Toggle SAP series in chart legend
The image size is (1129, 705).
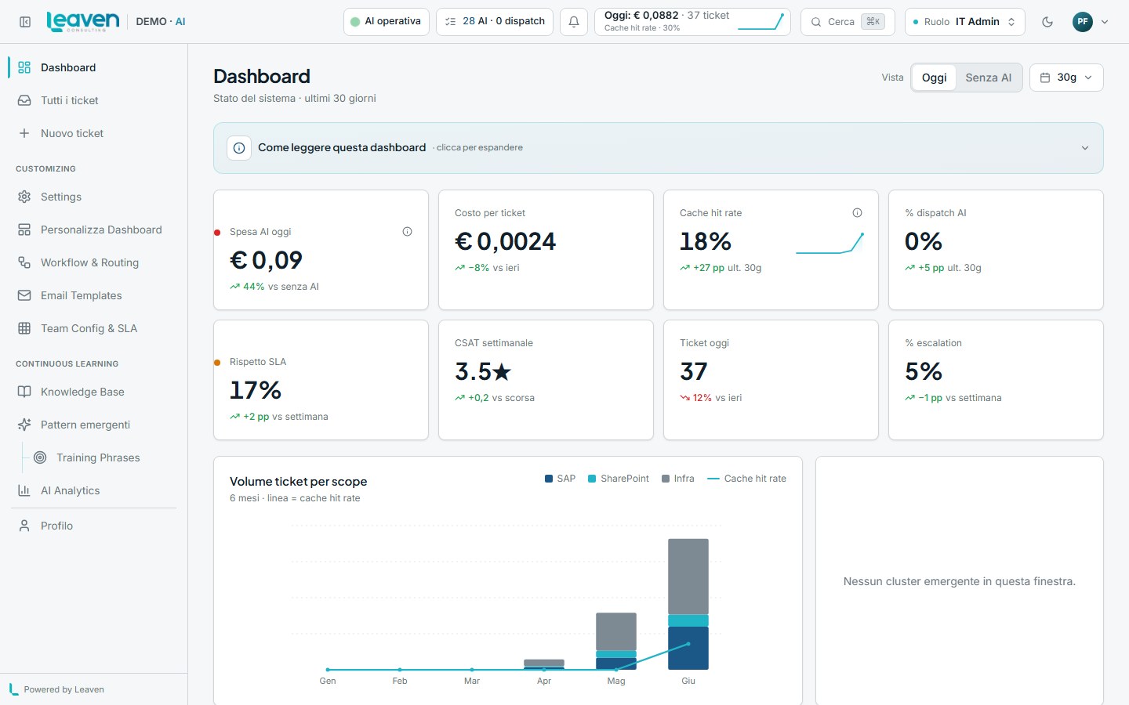click(560, 479)
